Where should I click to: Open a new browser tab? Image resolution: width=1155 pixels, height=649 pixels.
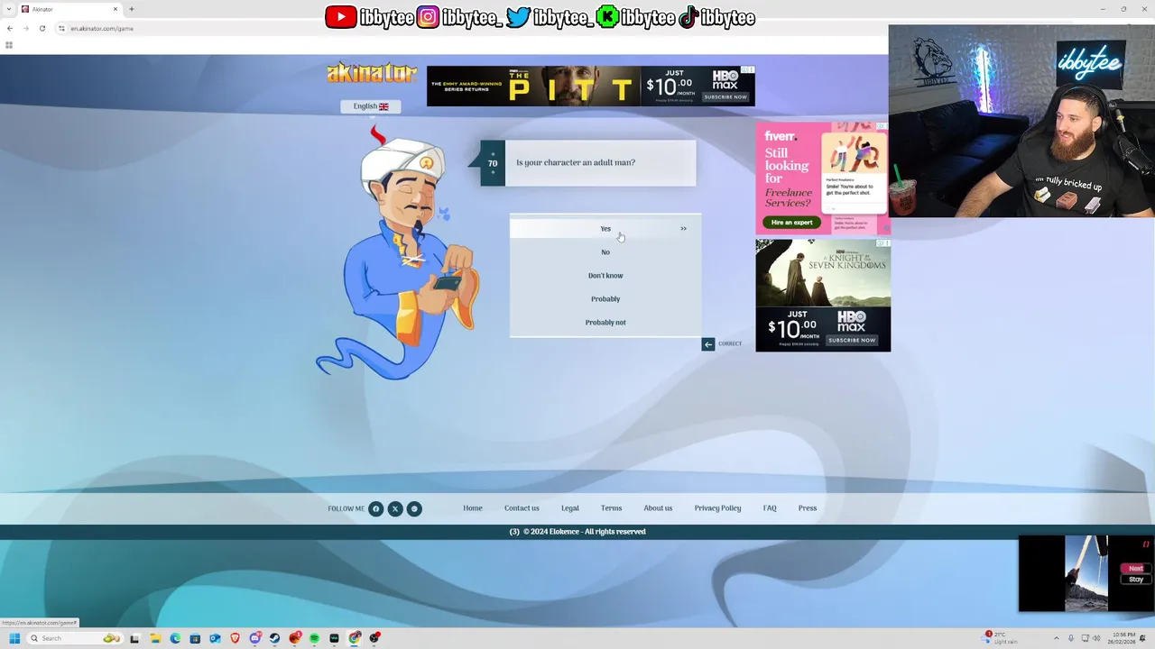pyautogui.click(x=132, y=9)
